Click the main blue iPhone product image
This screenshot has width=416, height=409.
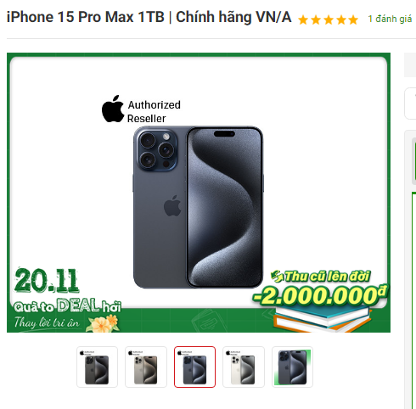click(x=198, y=207)
